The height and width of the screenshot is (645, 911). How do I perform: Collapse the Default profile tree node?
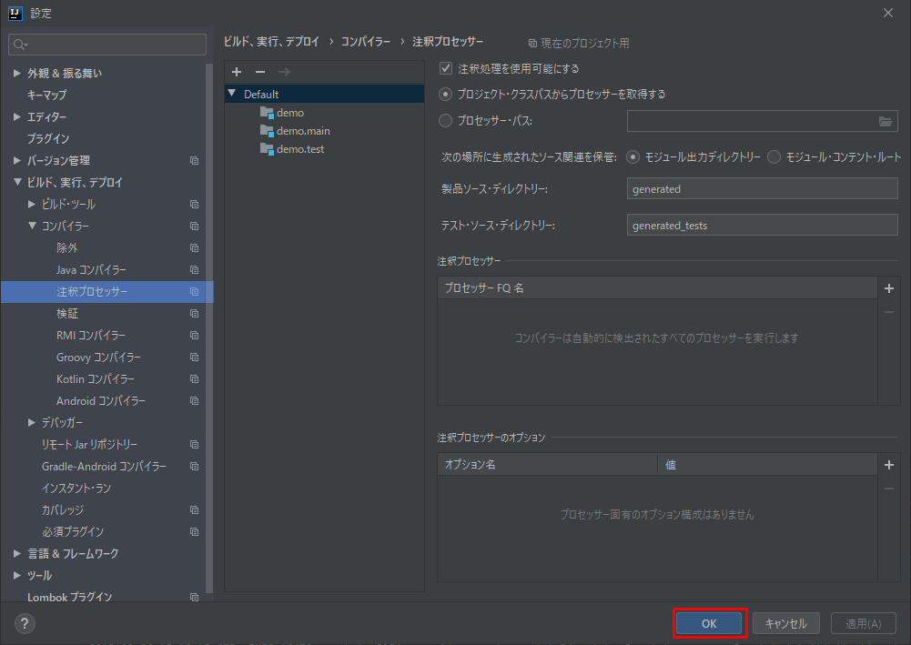[232, 94]
